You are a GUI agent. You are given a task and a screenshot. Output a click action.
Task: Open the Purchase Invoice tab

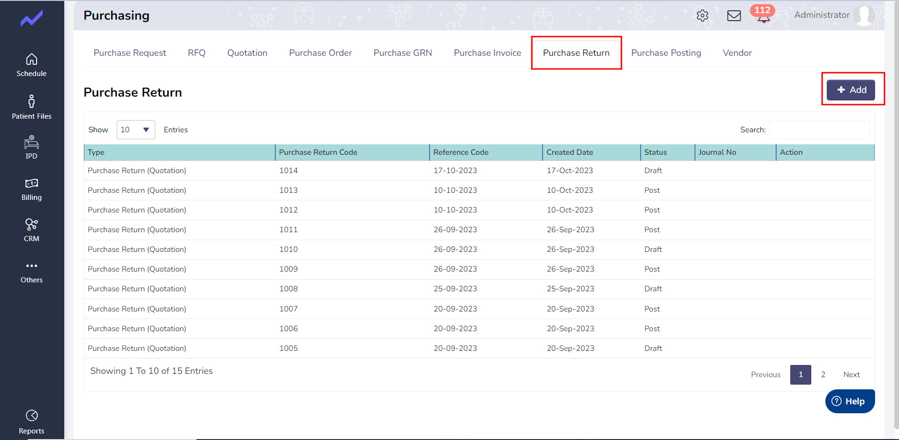click(487, 53)
